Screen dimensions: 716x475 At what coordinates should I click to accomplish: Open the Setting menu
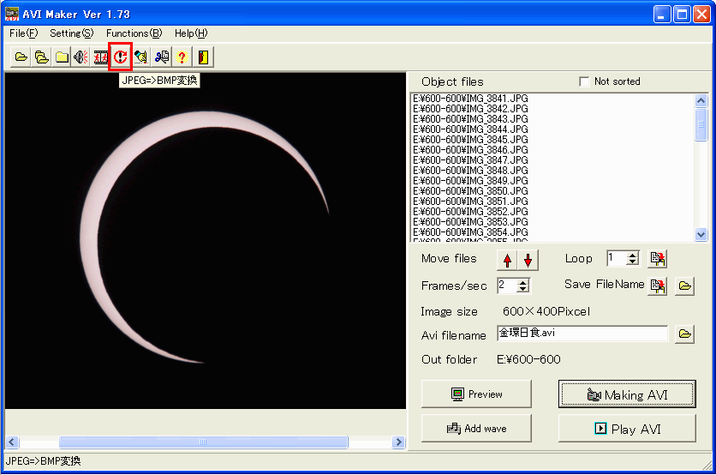pyautogui.click(x=71, y=33)
